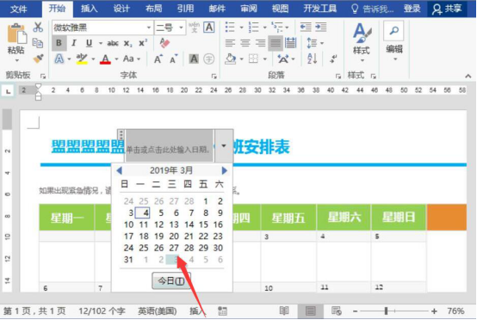This screenshot has width=477, height=320.
Task: Adjust the zoom slider handle
Action: (386, 311)
